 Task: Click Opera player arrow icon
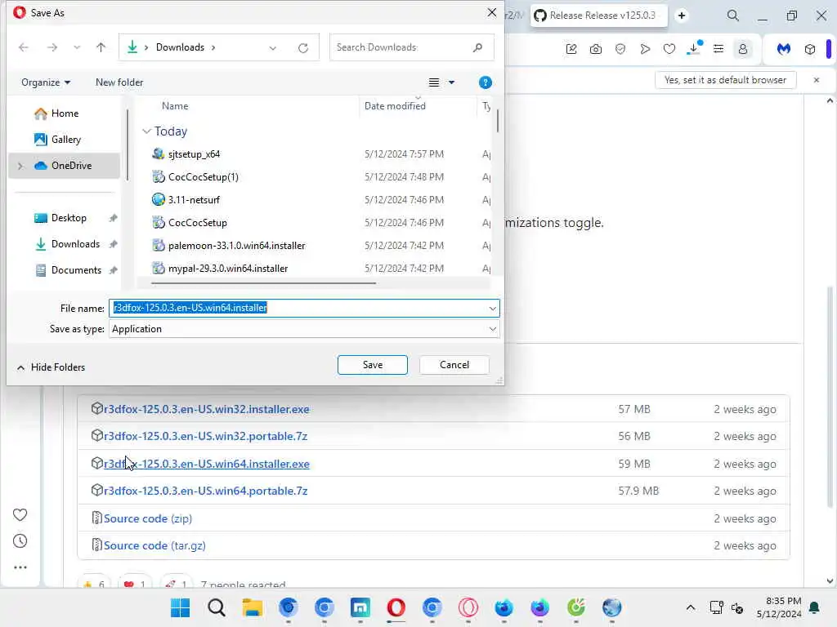point(645,49)
